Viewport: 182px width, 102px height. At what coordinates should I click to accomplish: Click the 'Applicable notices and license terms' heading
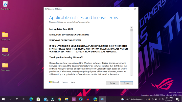[83, 18]
